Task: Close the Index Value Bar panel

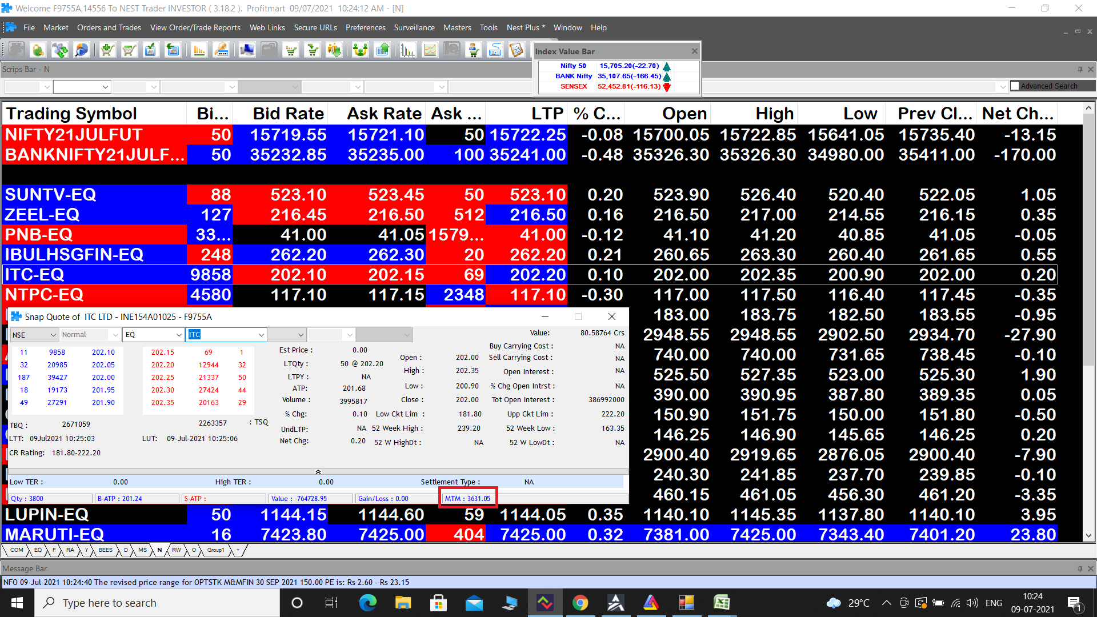Action: pyautogui.click(x=695, y=51)
